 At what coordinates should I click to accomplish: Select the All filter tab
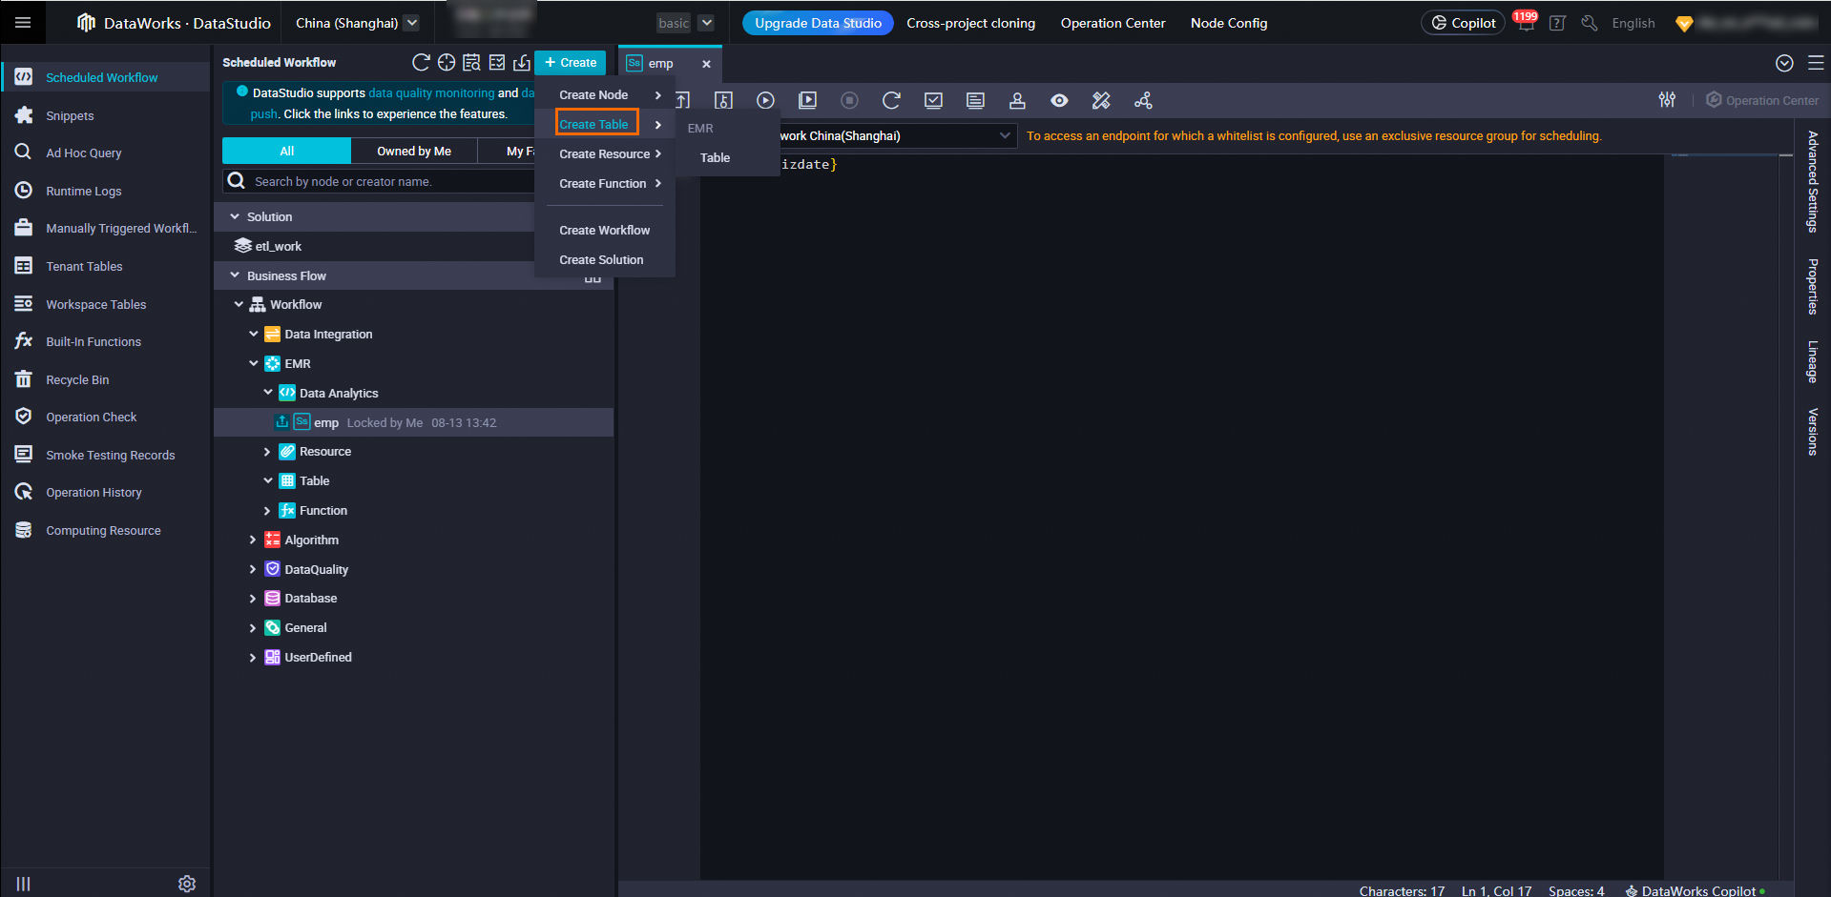286,151
